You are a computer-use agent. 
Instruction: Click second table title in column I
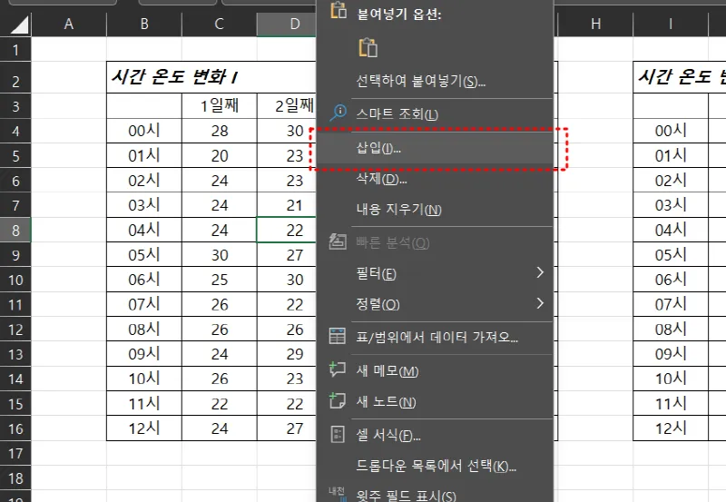coord(680,77)
